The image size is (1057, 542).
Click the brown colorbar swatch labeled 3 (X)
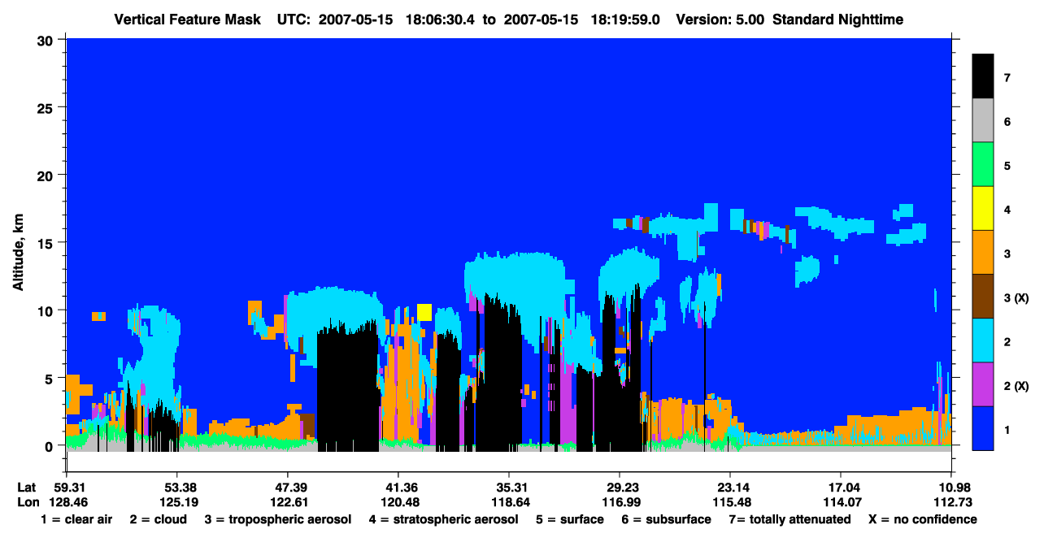[983, 297]
